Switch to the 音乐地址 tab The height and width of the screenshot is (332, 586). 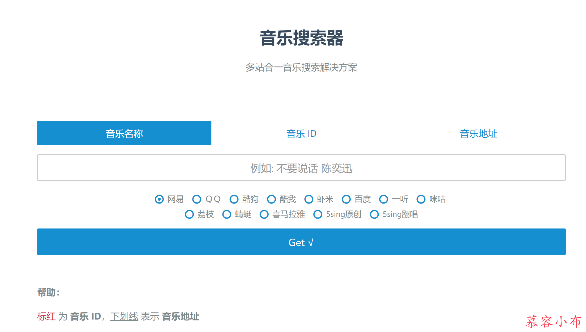click(478, 134)
